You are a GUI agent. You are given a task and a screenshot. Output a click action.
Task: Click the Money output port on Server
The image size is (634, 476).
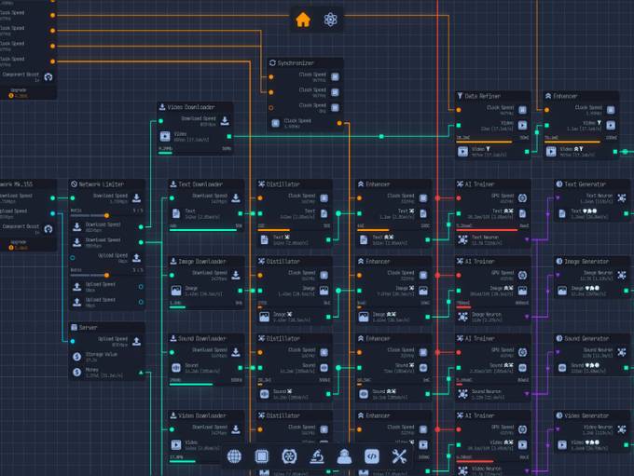click(x=141, y=373)
